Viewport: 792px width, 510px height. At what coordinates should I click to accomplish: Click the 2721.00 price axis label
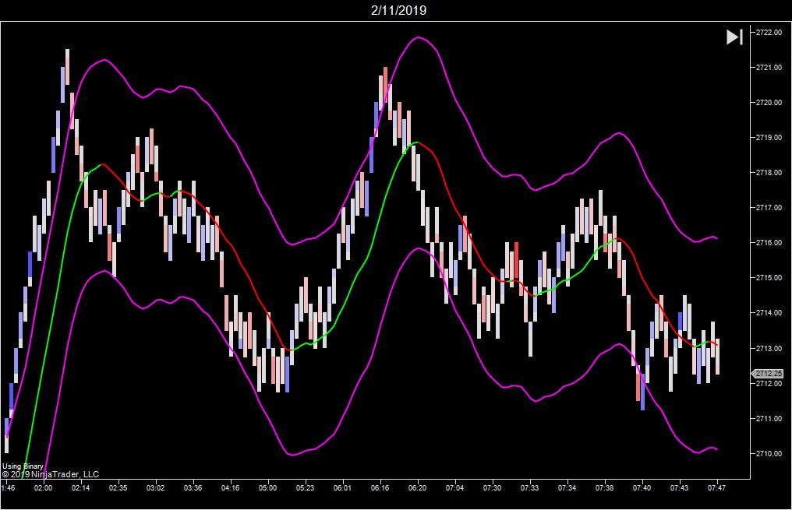pyautogui.click(x=769, y=67)
